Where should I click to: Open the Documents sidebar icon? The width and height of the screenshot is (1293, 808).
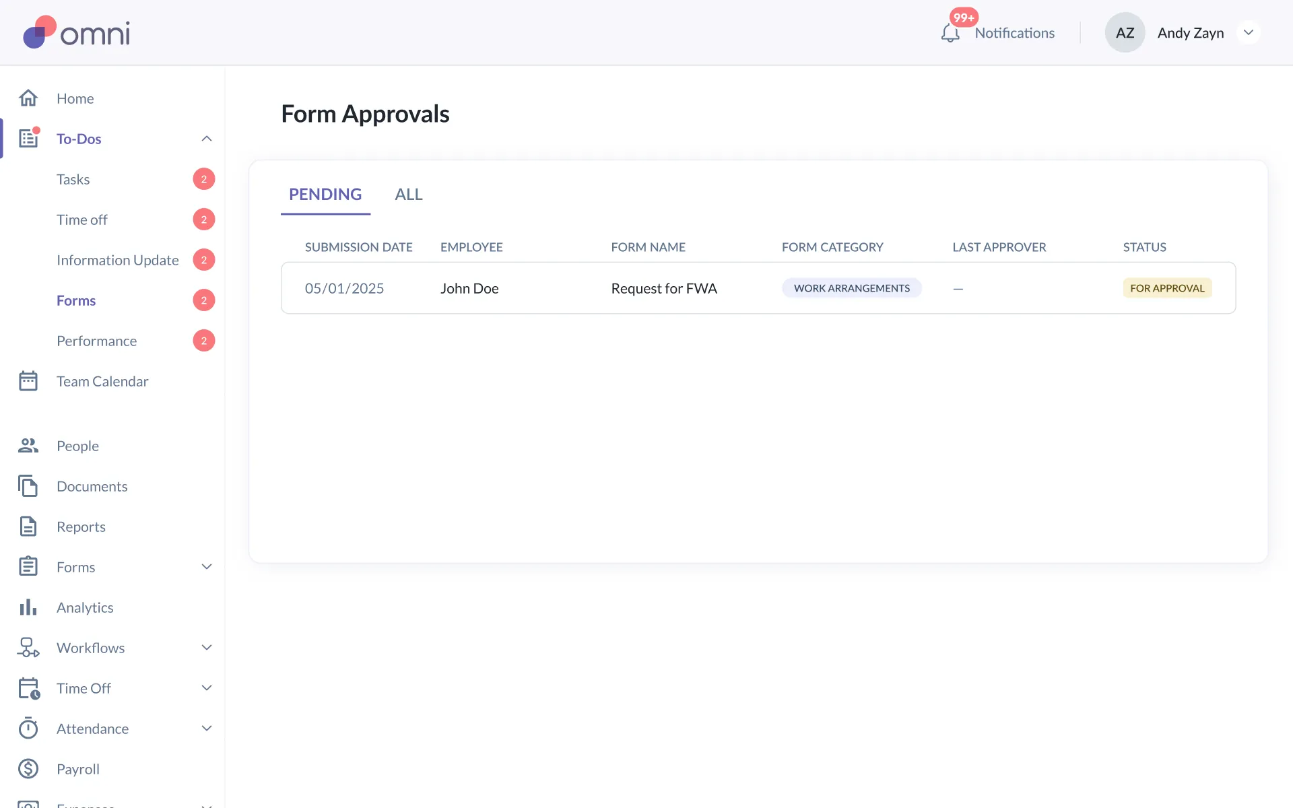tap(28, 486)
